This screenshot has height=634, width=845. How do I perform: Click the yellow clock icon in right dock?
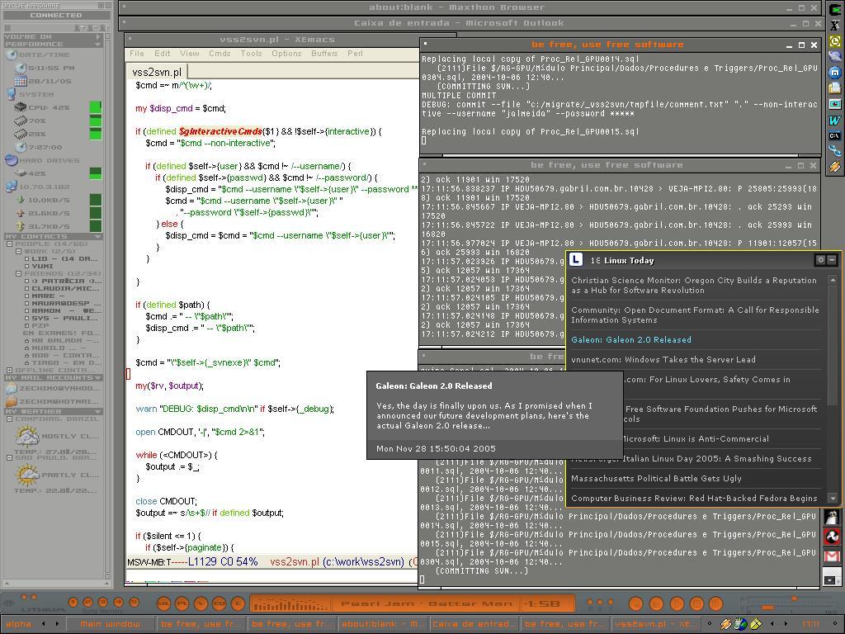point(835,41)
